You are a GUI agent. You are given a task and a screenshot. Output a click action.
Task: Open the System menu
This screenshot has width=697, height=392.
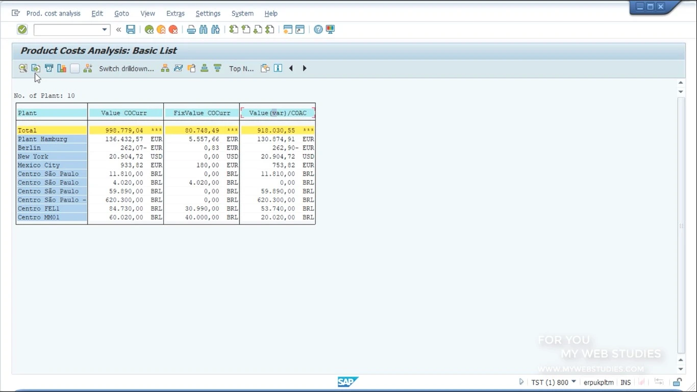click(242, 13)
